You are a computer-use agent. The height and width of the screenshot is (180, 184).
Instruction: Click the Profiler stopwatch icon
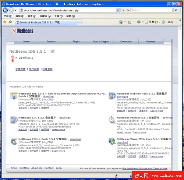coord(112,120)
